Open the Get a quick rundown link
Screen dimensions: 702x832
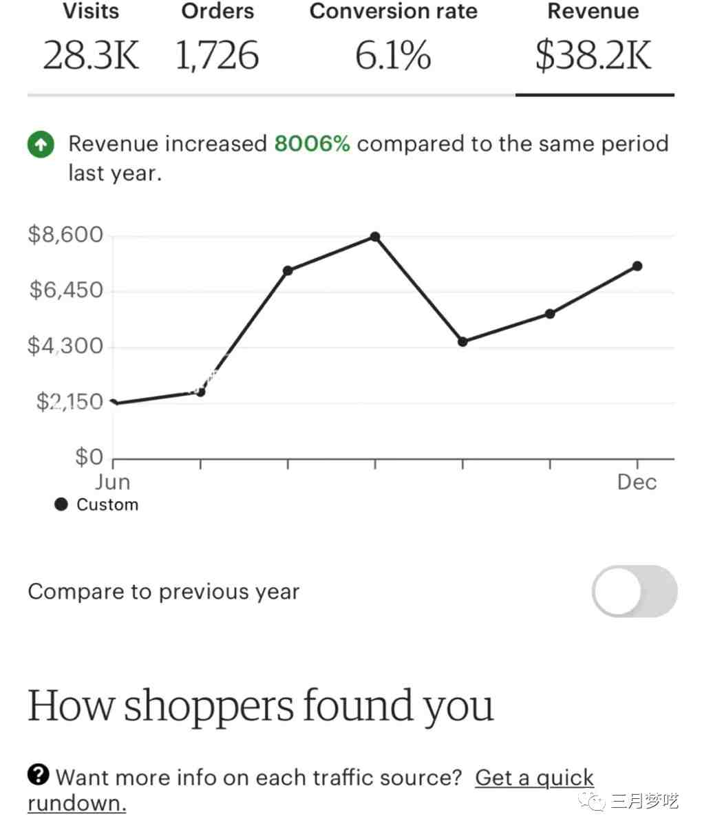pyautogui.click(x=310, y=790)
